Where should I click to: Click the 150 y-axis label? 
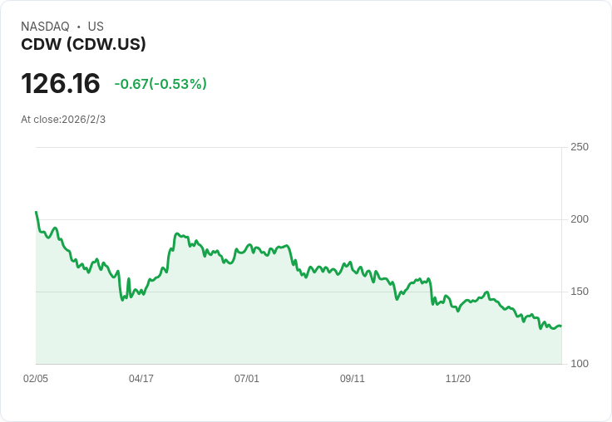(x=579, y=292)
